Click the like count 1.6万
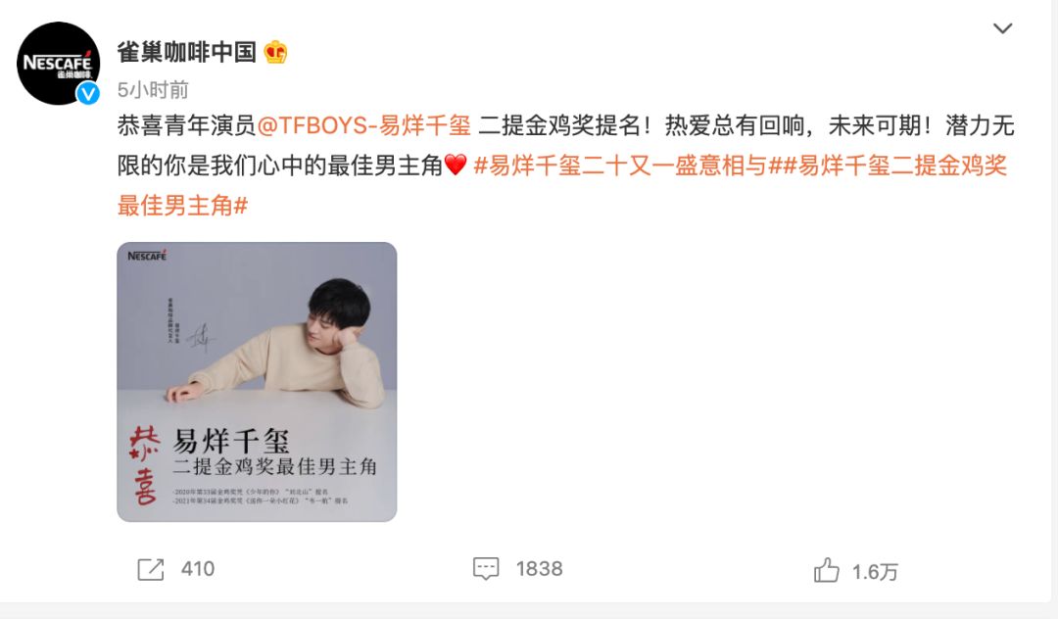This screenshot has height=619, width=1058. click(x=875, y=572)
